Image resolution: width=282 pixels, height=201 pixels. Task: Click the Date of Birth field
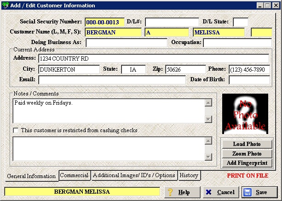click(x=249, y=80)
